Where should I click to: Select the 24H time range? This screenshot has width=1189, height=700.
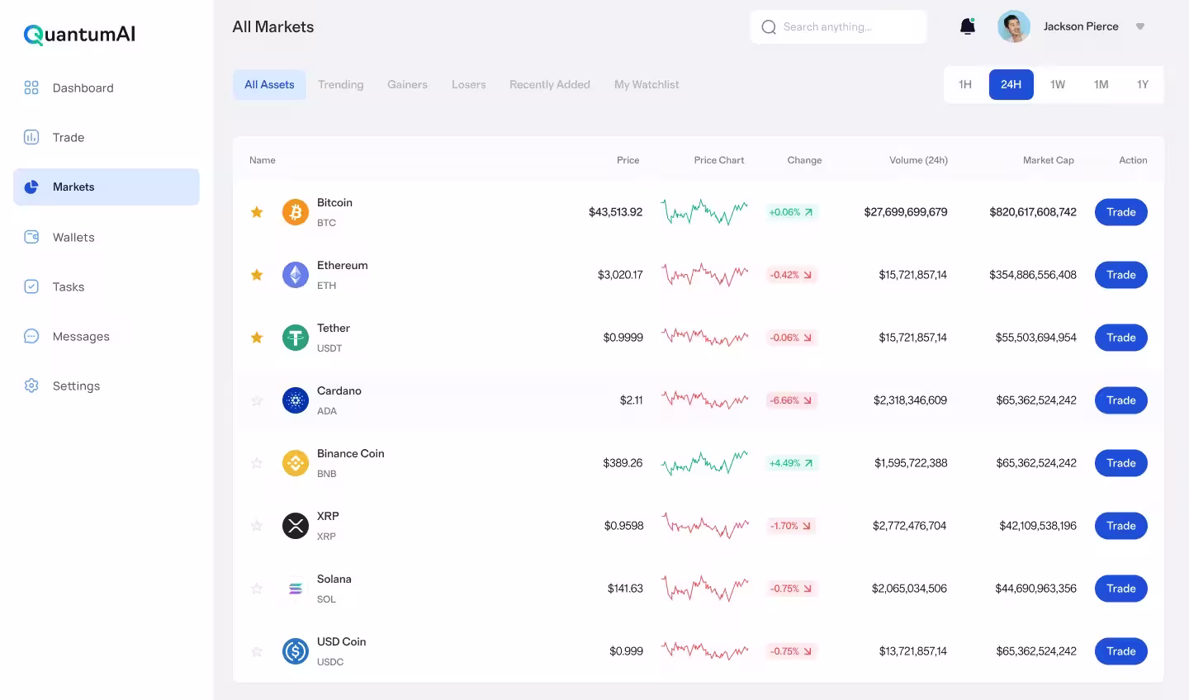(x=1011, y=84)
